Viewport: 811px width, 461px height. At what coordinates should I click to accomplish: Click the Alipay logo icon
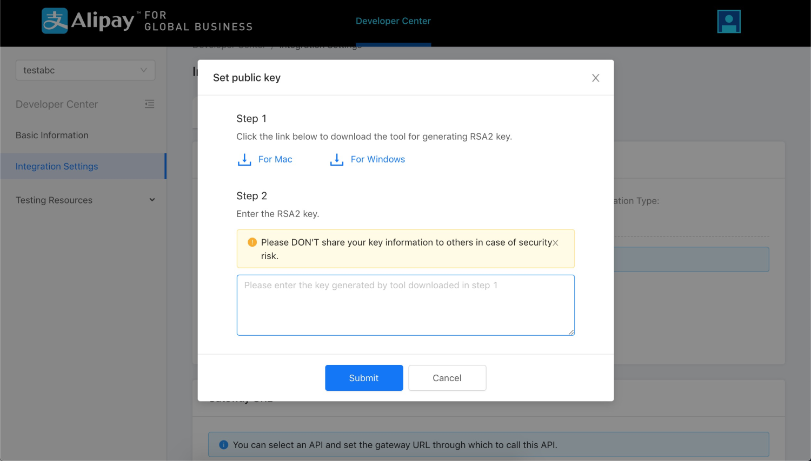55,21
